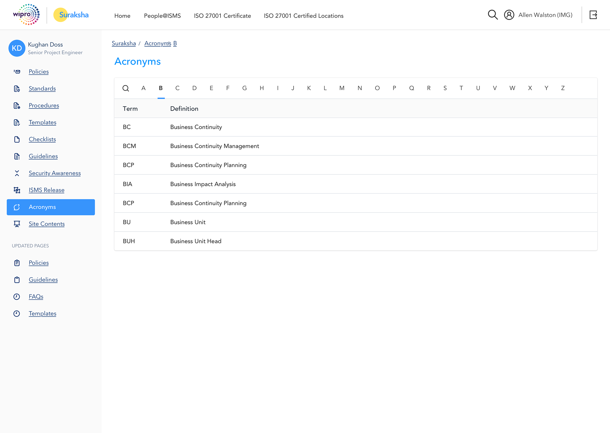
Task: Click the logout icon in top right
Action: point(593,15)
